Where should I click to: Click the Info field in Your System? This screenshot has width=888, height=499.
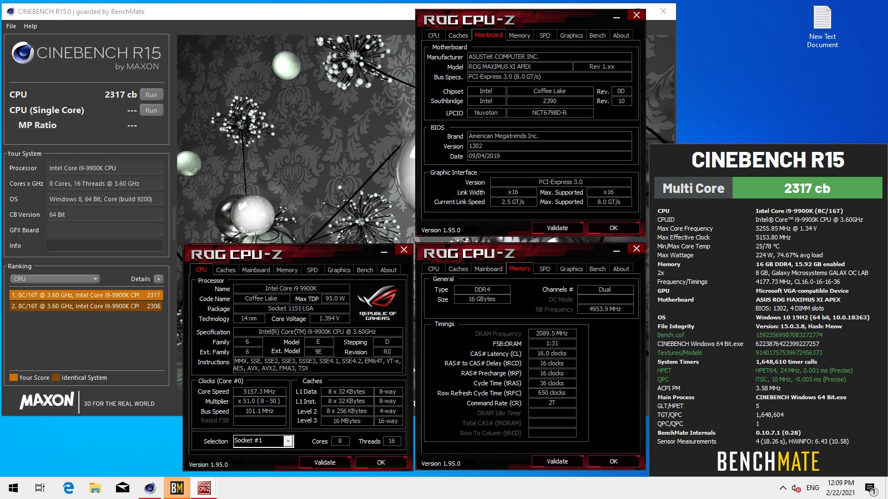coord(105,246)
